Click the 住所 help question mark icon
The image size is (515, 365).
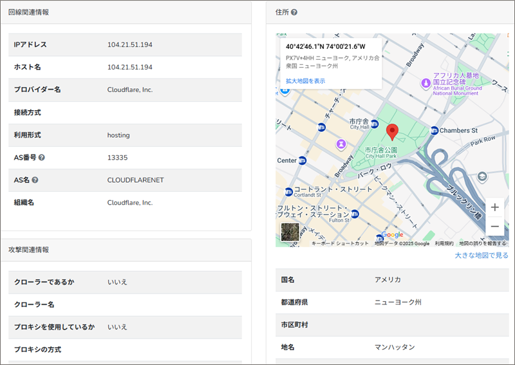coord(294,12)
